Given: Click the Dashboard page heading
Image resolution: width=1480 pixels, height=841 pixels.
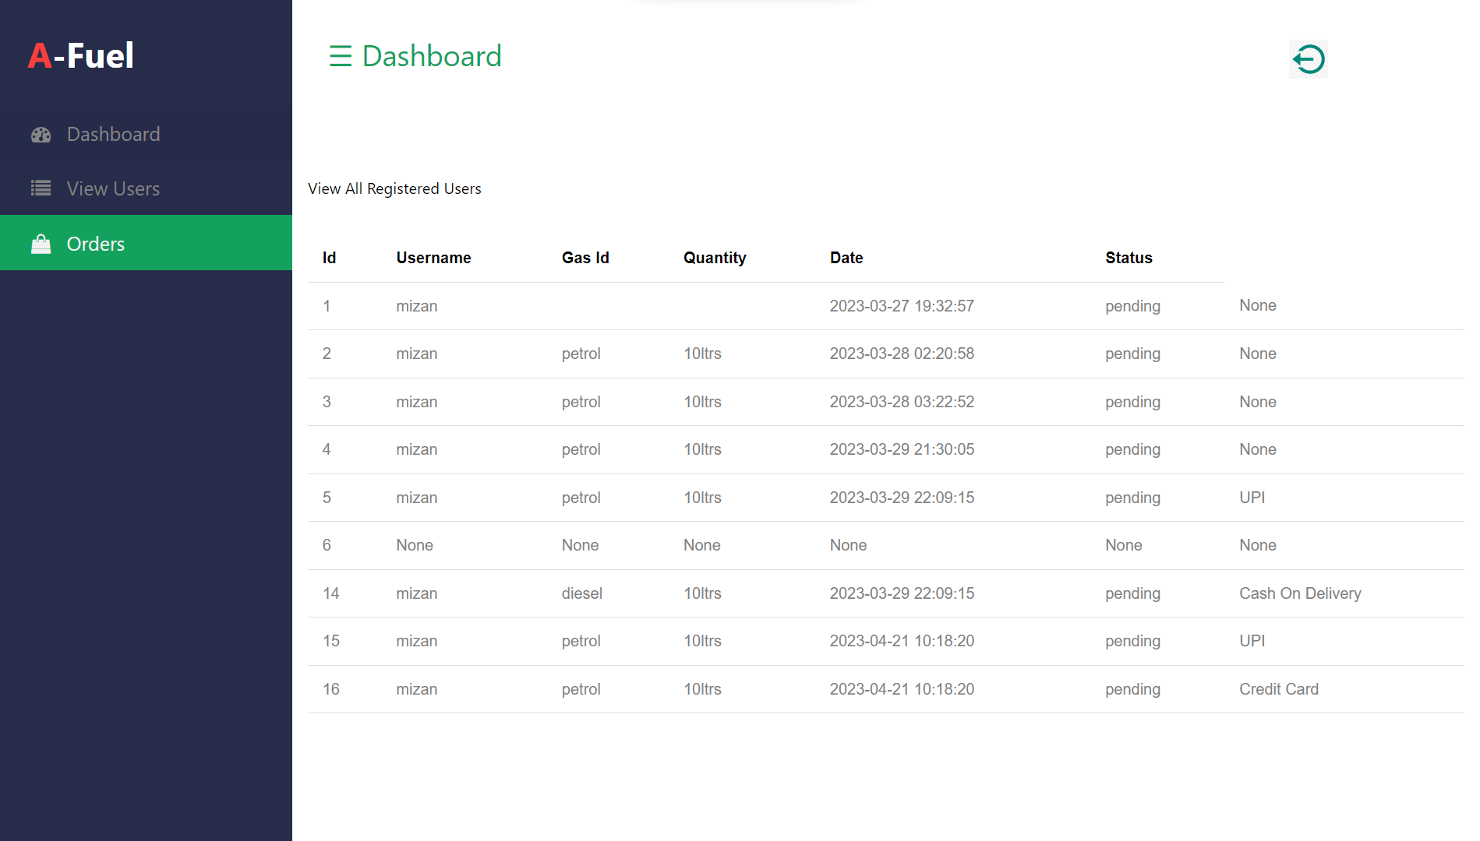Looking at the screenshot, I should pyautogui.click(x=432, y=56).
